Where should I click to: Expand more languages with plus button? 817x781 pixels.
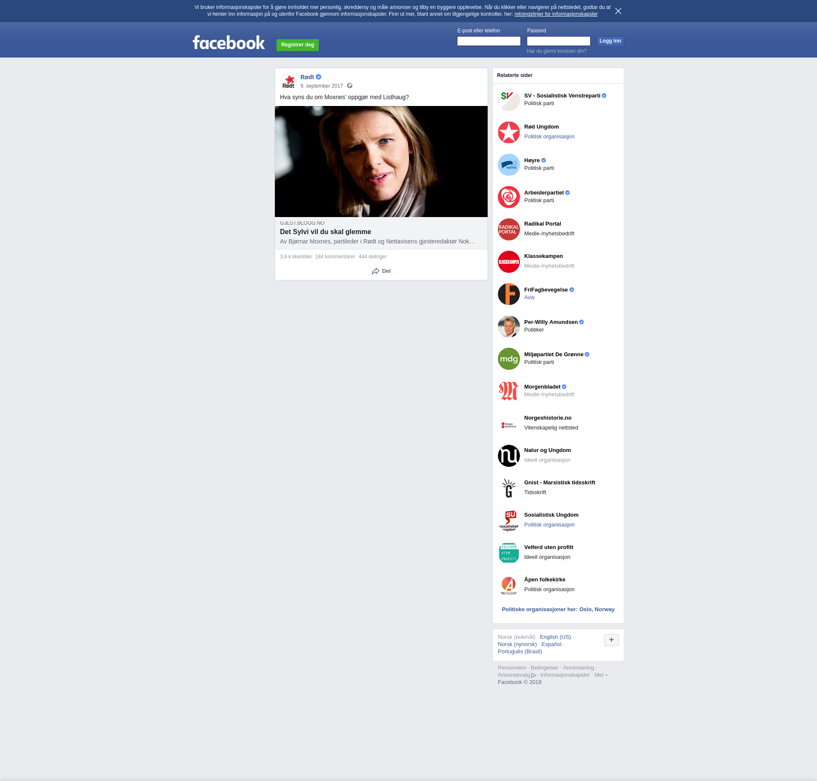611,640
